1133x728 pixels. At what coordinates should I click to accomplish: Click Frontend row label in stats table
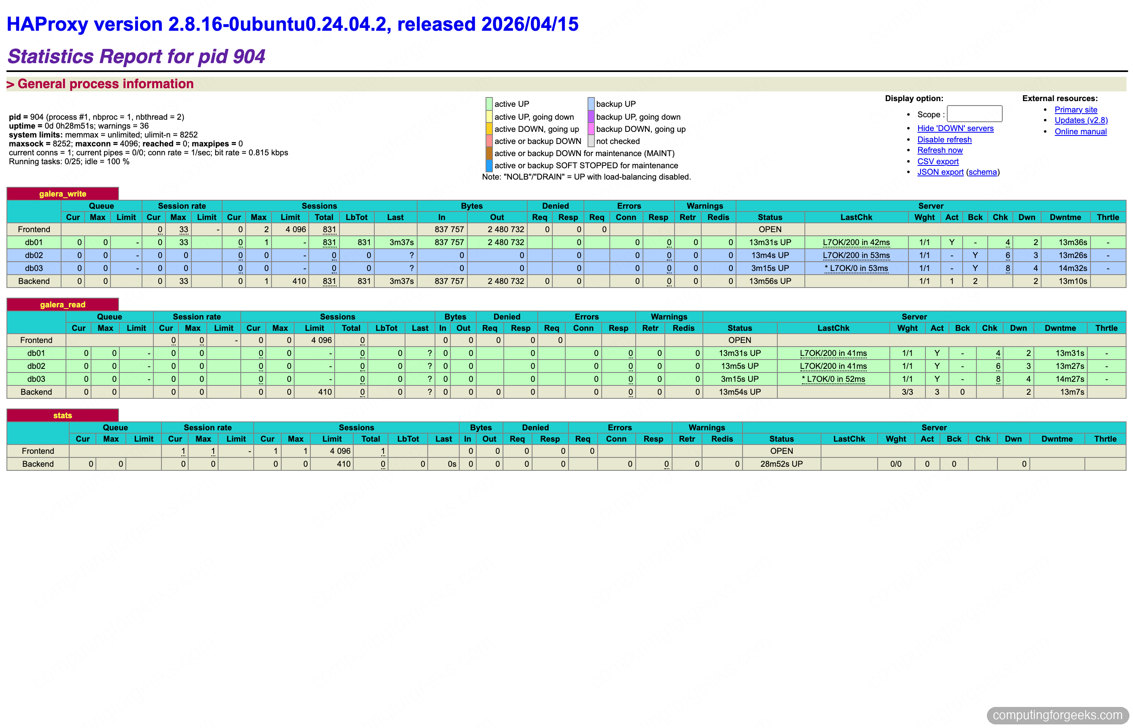tap(38, 451)
